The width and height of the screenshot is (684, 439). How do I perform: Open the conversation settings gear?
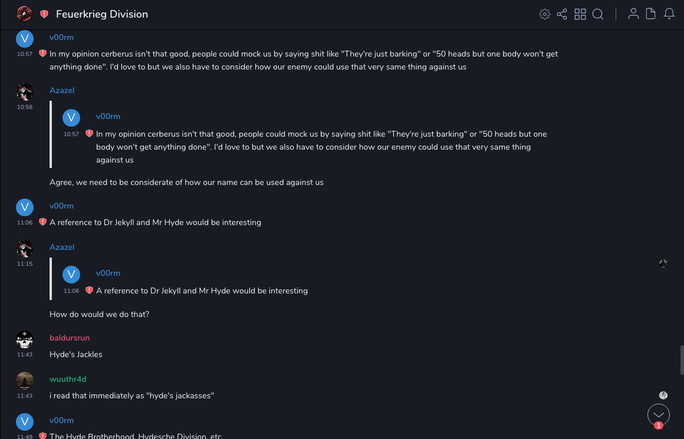(545, 14)
